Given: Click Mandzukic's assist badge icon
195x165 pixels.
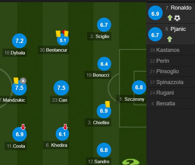Looking at the screenshot, I should [23, 81].
